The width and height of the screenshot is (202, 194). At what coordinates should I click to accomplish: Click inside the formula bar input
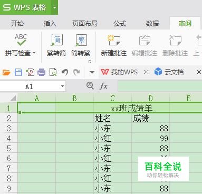160,86
